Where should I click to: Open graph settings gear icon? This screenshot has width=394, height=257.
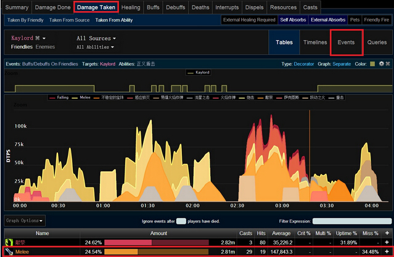click(x=382, y=63)
